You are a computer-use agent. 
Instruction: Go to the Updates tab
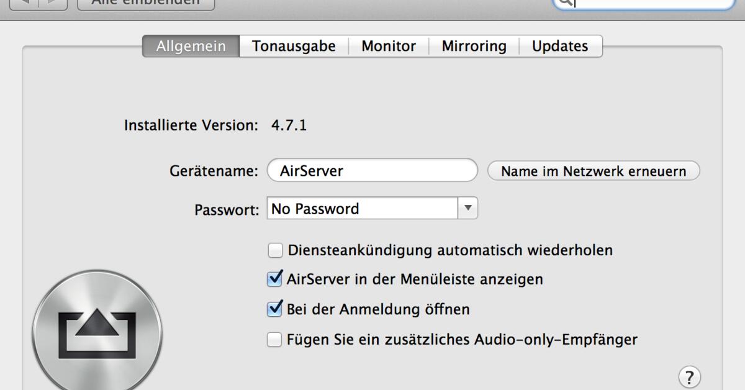pos(560,47)
